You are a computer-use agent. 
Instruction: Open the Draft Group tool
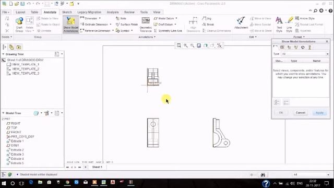(x=19, y=25)
